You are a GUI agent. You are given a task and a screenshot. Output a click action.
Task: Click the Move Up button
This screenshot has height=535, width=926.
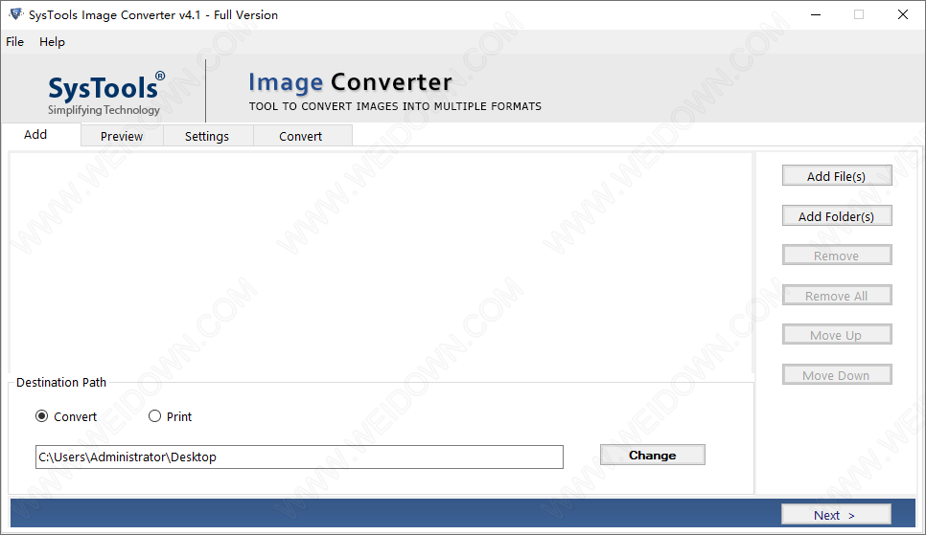[837, 335]
